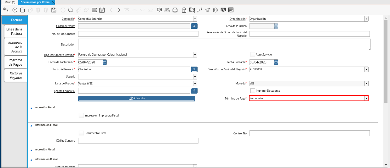Open the magnifier search icon
Image resolution: width=390 pixels, height=168 pixels.
pos(71,10)
